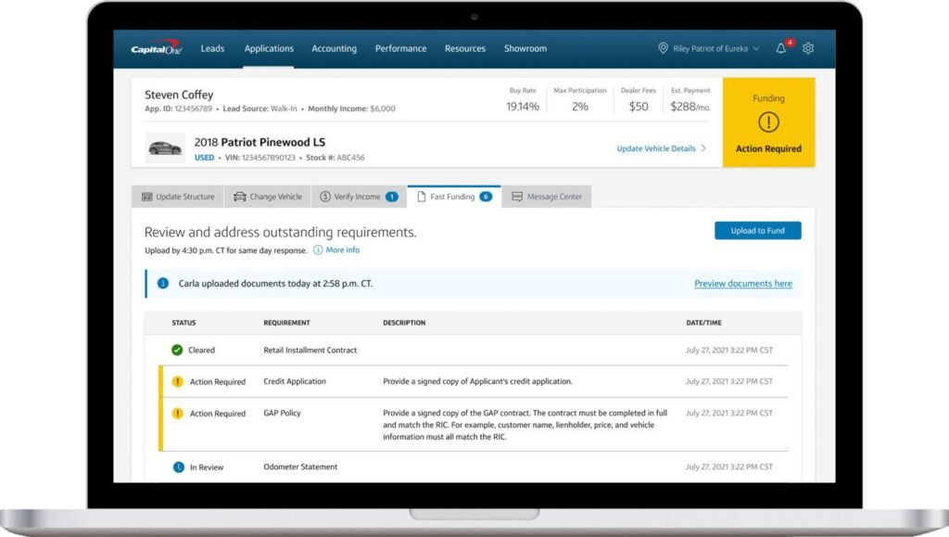Click the Message Center icon
Viewport: 949px width, 537px height.
517,197
